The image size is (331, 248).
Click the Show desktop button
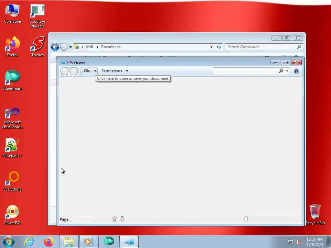click(x=329, y=242)
